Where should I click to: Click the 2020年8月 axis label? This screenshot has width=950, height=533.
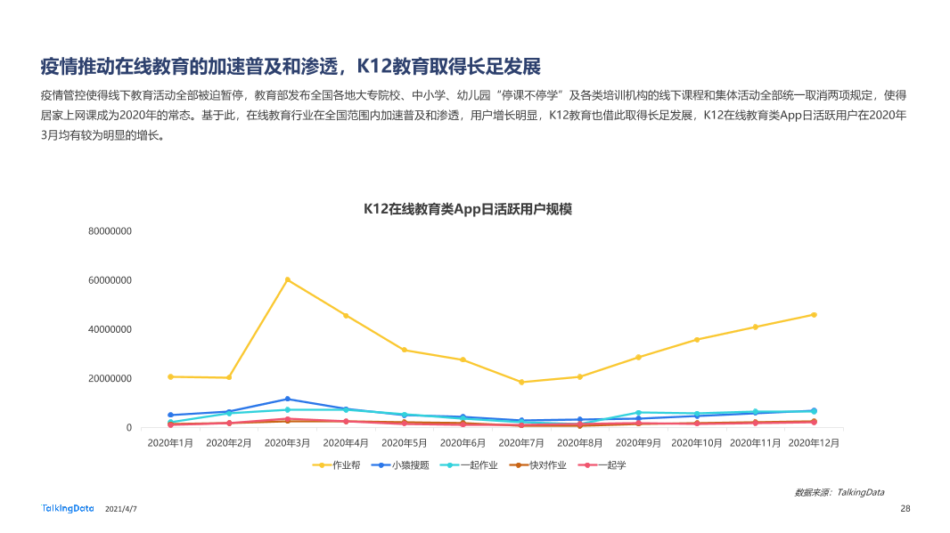point(580,443)
